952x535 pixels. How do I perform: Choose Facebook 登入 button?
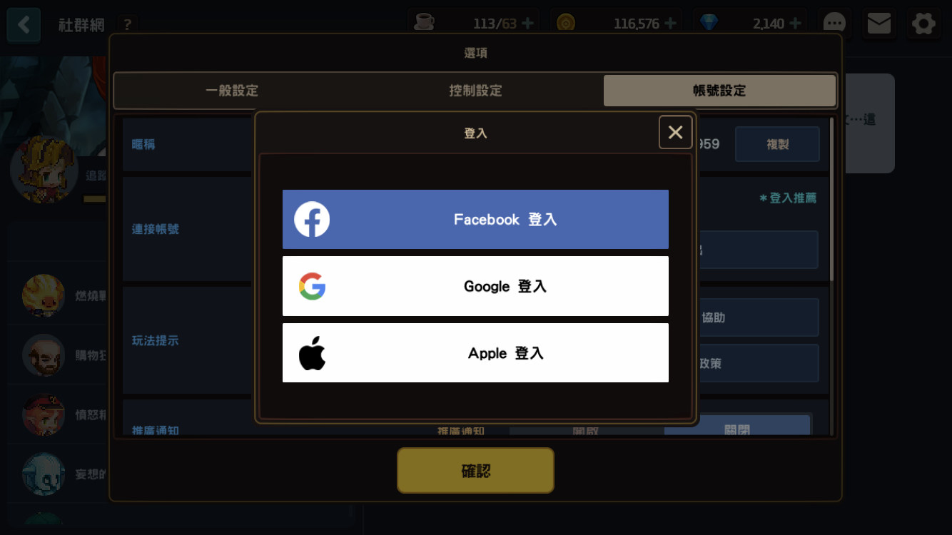[475, 219]
